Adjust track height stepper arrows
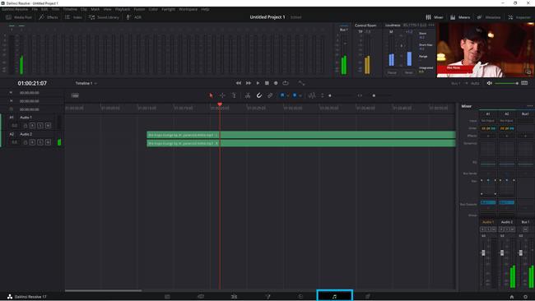535x301 pixels. click(323, 95)
